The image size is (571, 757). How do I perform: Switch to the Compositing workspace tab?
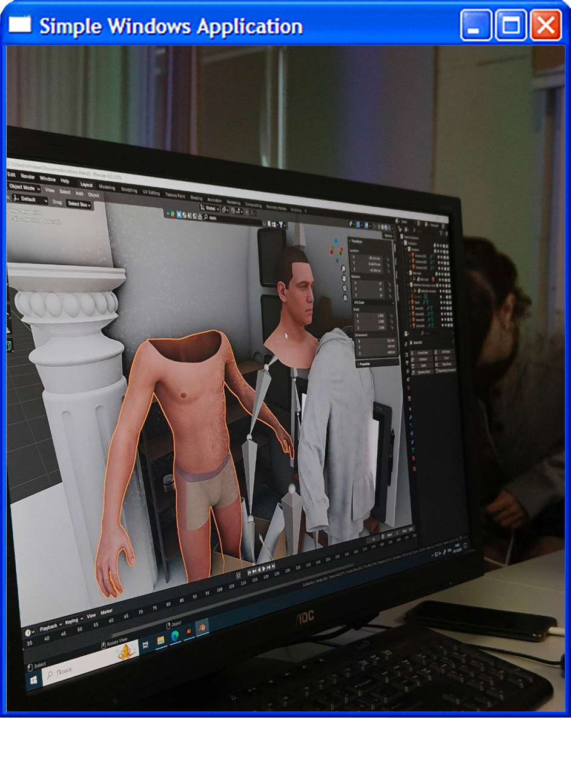coord(253,205)
